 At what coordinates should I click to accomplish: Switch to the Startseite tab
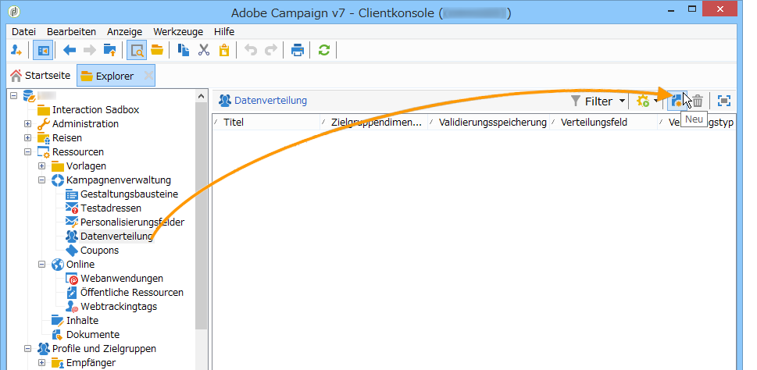click(41, 76)
